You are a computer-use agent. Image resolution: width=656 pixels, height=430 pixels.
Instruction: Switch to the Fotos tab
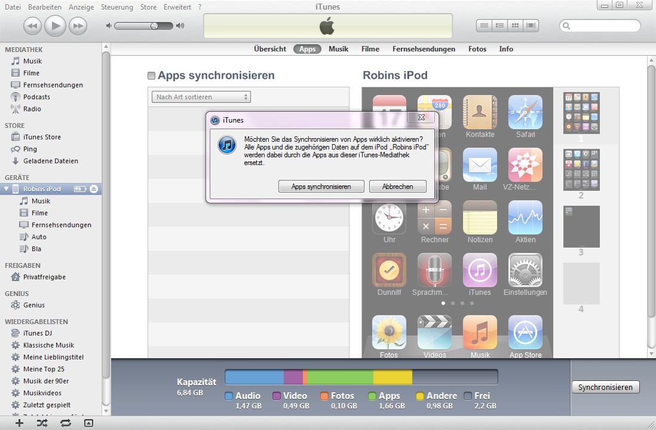(x=477, y=49)
